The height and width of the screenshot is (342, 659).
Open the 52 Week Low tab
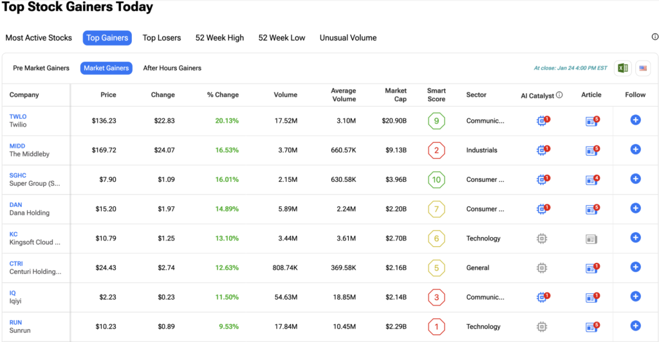(282, 38)
